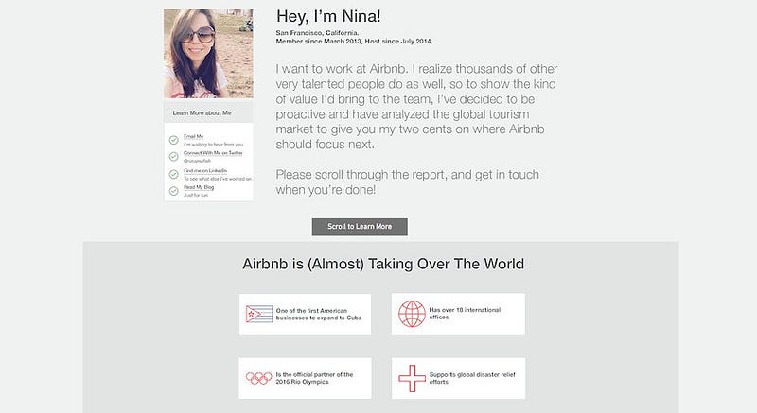This screenshot has height=413, width=757.
Task: Select the international offices card
Action: click(458, 314)
